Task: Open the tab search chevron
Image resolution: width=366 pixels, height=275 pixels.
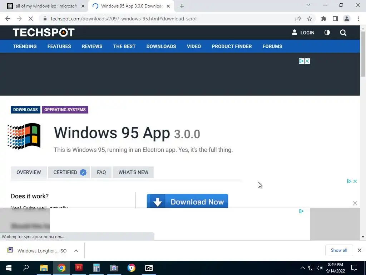Action: tap(308, 5)
